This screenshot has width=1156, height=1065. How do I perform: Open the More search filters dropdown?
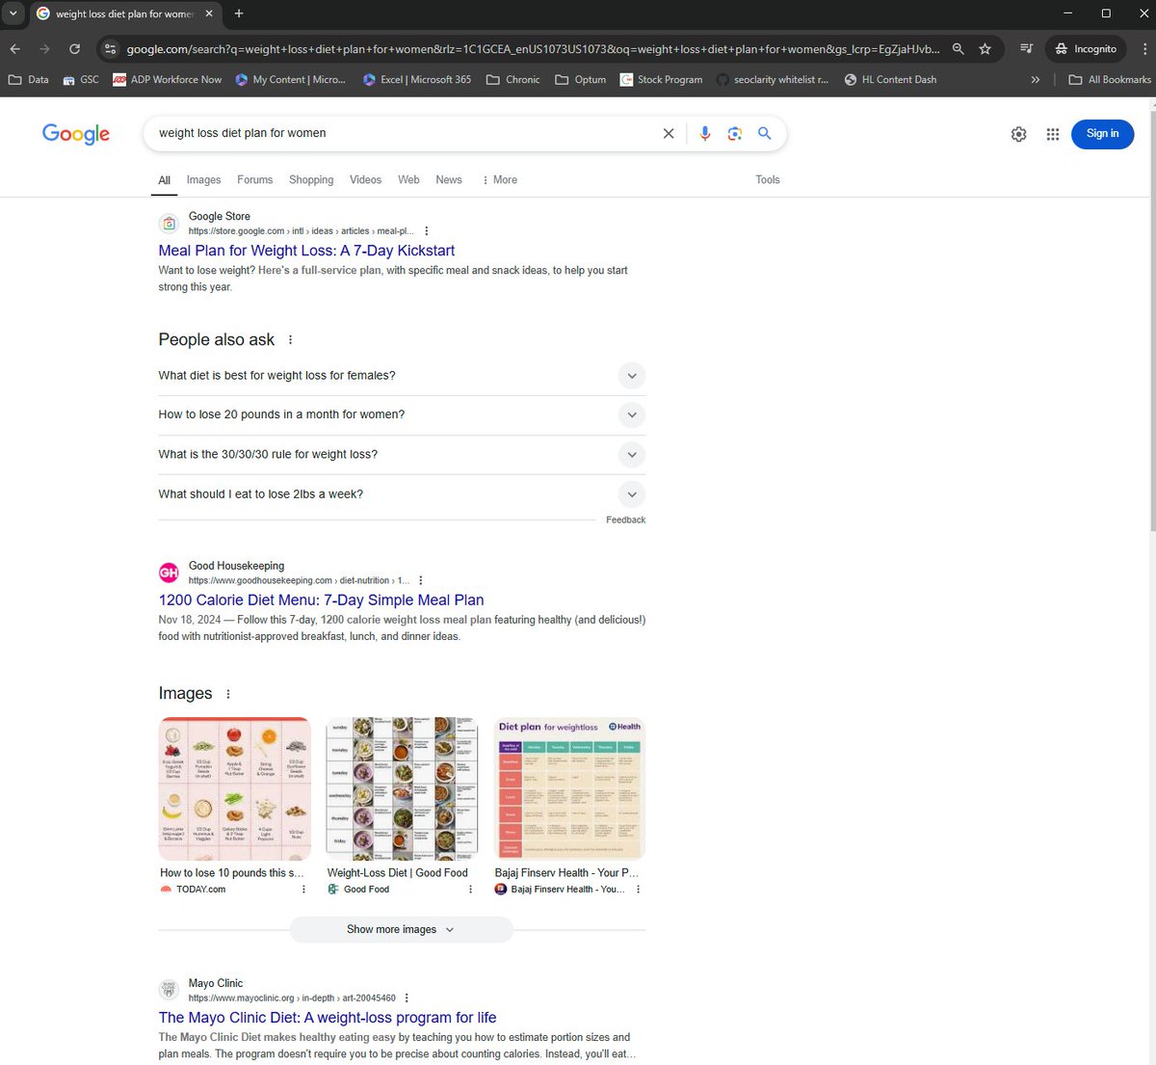tap(499, 180)
